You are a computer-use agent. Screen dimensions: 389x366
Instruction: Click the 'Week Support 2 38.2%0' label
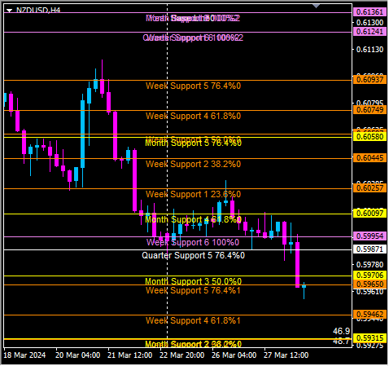pyautogui.click(x=193, y=164)
